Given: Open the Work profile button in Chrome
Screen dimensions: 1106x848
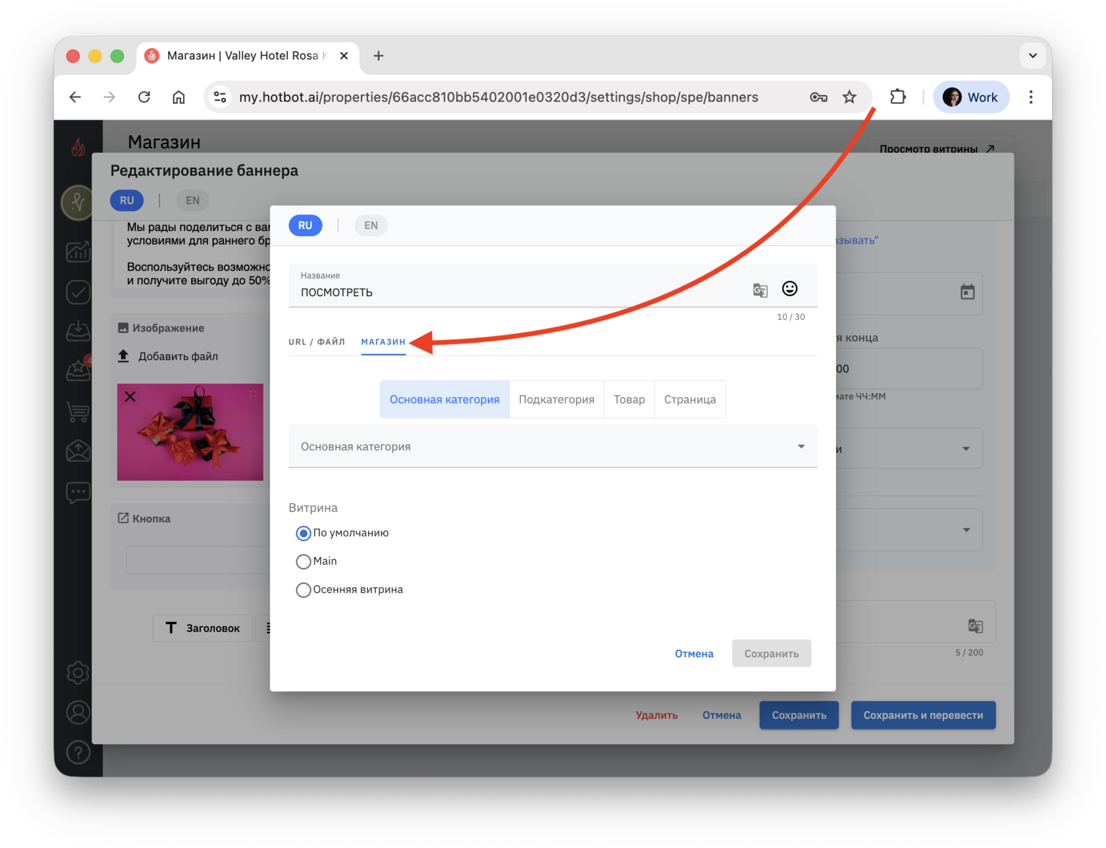Looking at the screenshot, I should 971,97.
